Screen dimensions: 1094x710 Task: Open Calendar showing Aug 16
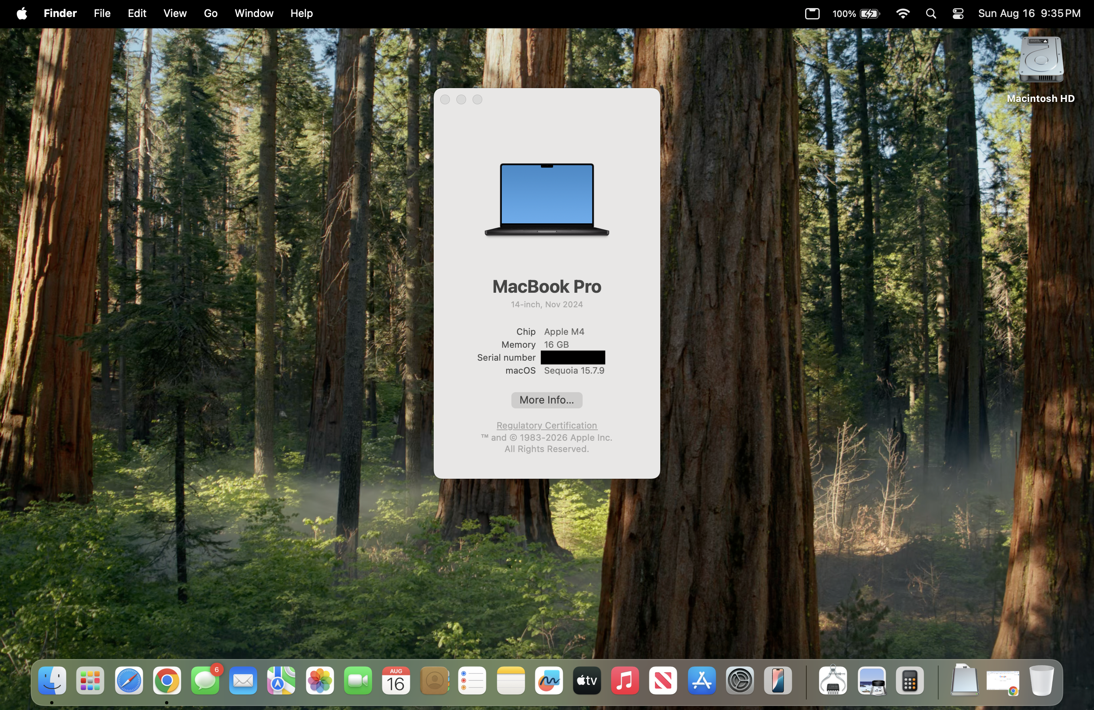click(396, 680)
